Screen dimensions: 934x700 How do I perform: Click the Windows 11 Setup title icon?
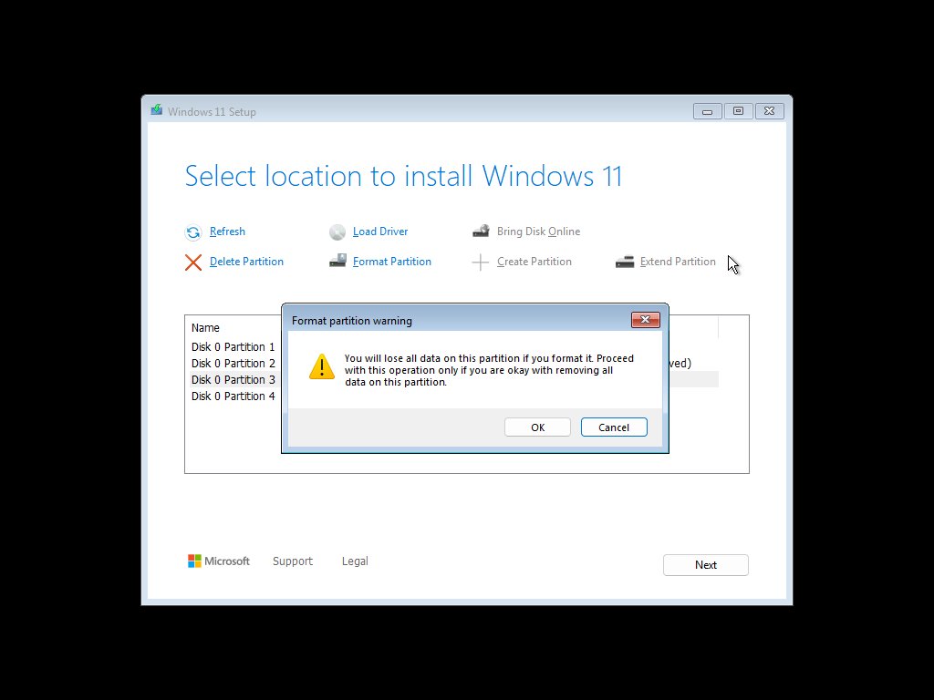(157, 110)
